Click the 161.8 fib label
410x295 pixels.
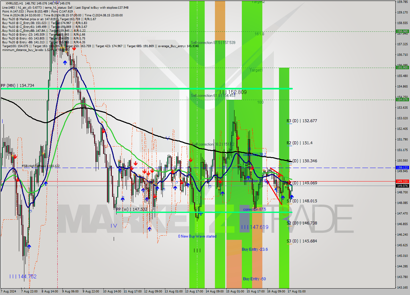tap(259, 34)
